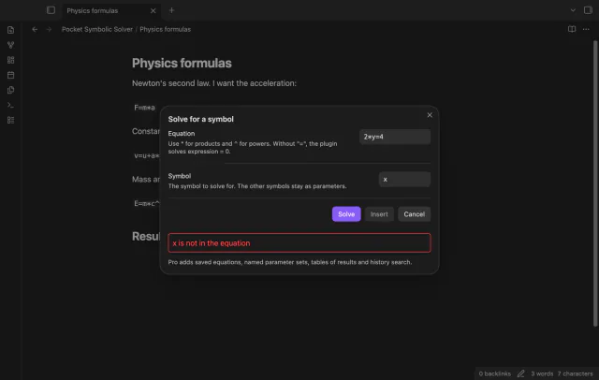Open graph view from ribbon
This screenshot has width=599, height=380.
pos(10,45)
